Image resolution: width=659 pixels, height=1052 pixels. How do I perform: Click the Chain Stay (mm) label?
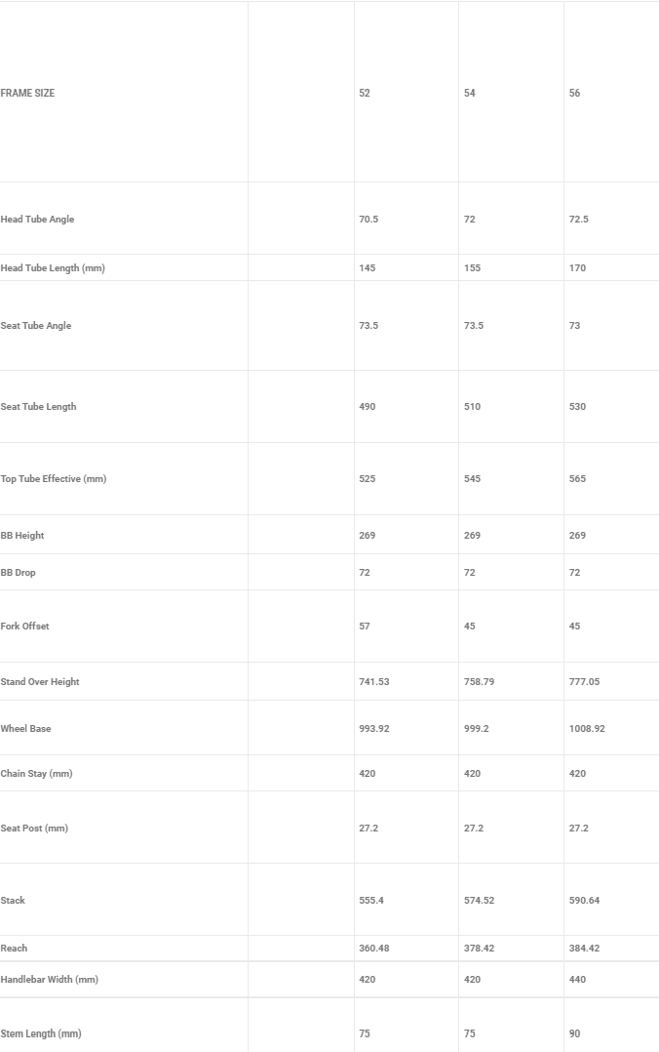tap(37, 774)
